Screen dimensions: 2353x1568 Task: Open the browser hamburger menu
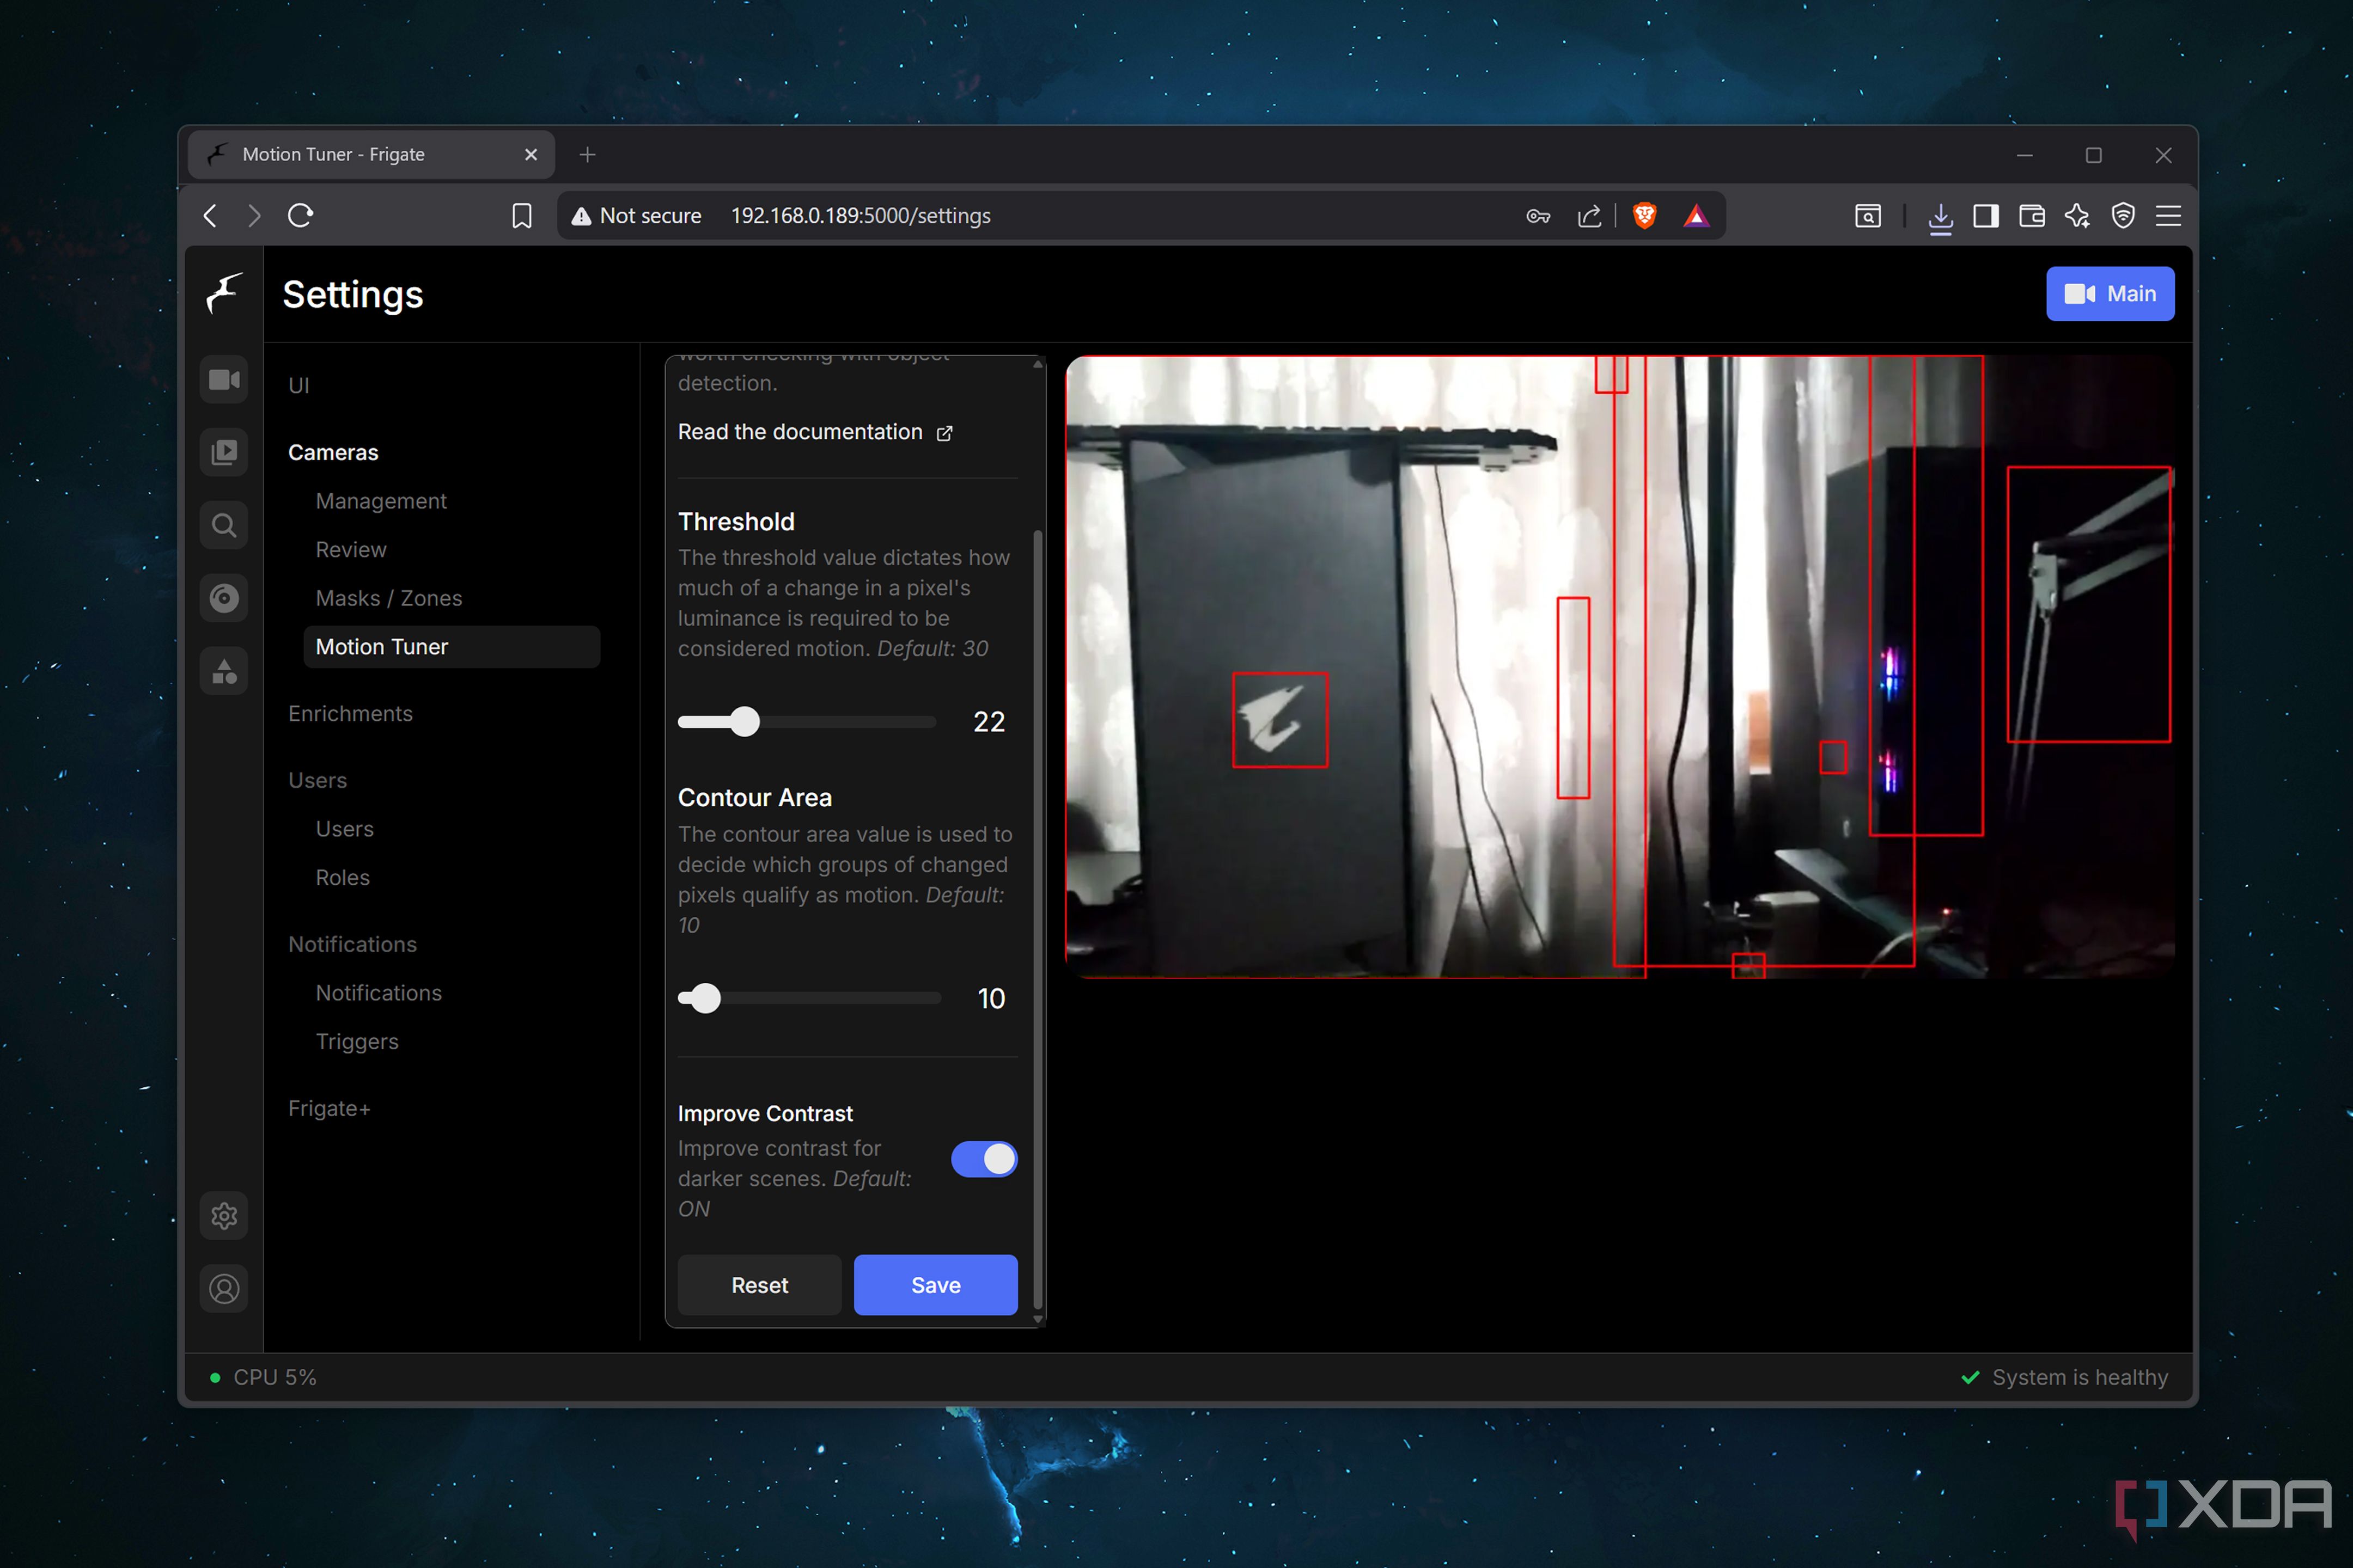tap(2168, 215)
